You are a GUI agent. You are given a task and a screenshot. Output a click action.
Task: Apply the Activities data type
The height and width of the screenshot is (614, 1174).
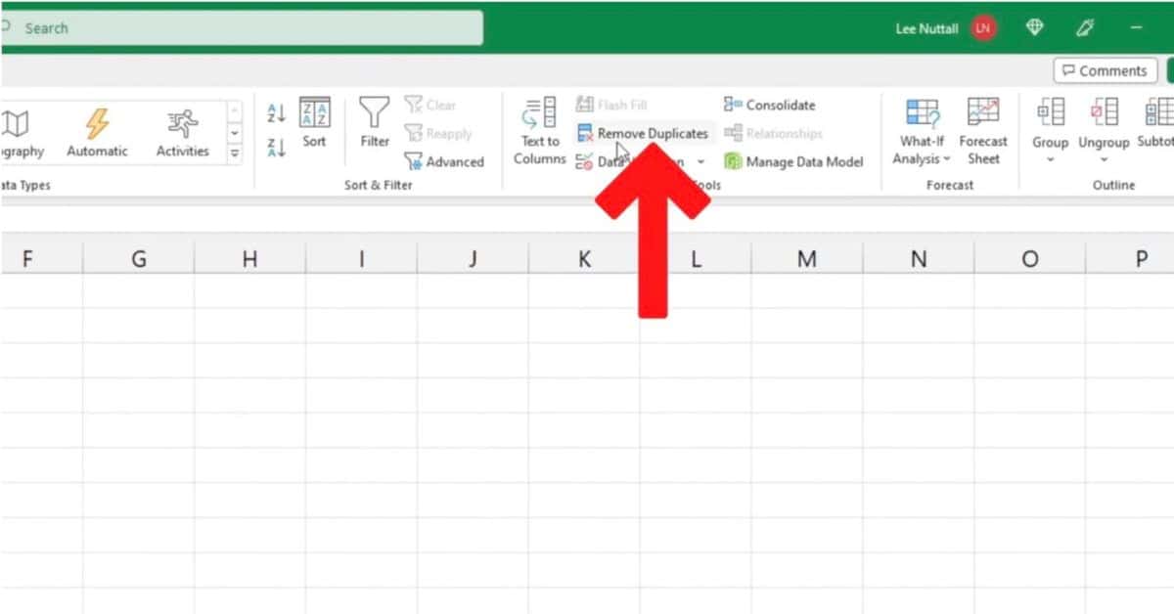pyautogui.click(x=182, y=127)
